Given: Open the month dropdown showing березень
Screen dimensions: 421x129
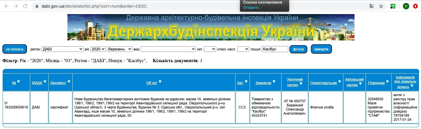Looking at the screenshot, I should 120,49.
